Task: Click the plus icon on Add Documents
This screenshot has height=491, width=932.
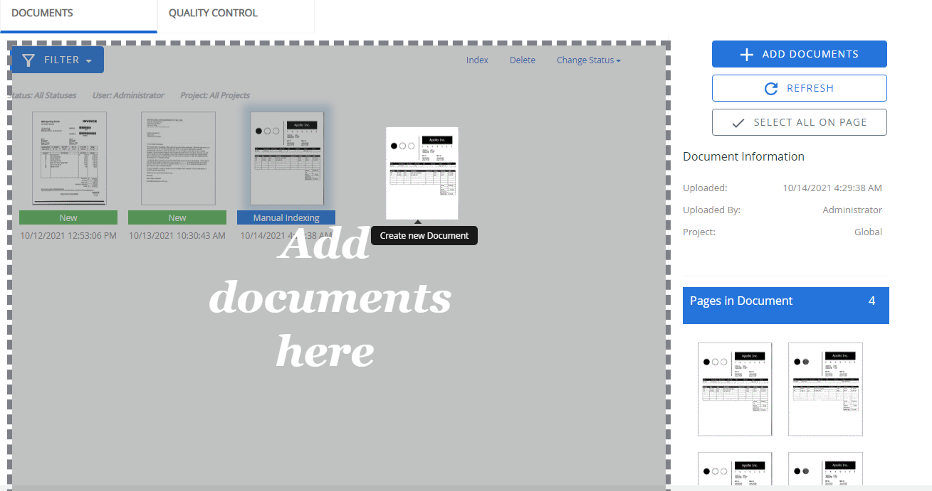Action: 746,55
